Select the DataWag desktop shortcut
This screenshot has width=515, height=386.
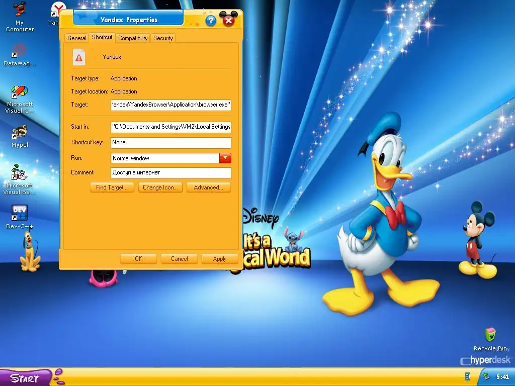(20, 55)
